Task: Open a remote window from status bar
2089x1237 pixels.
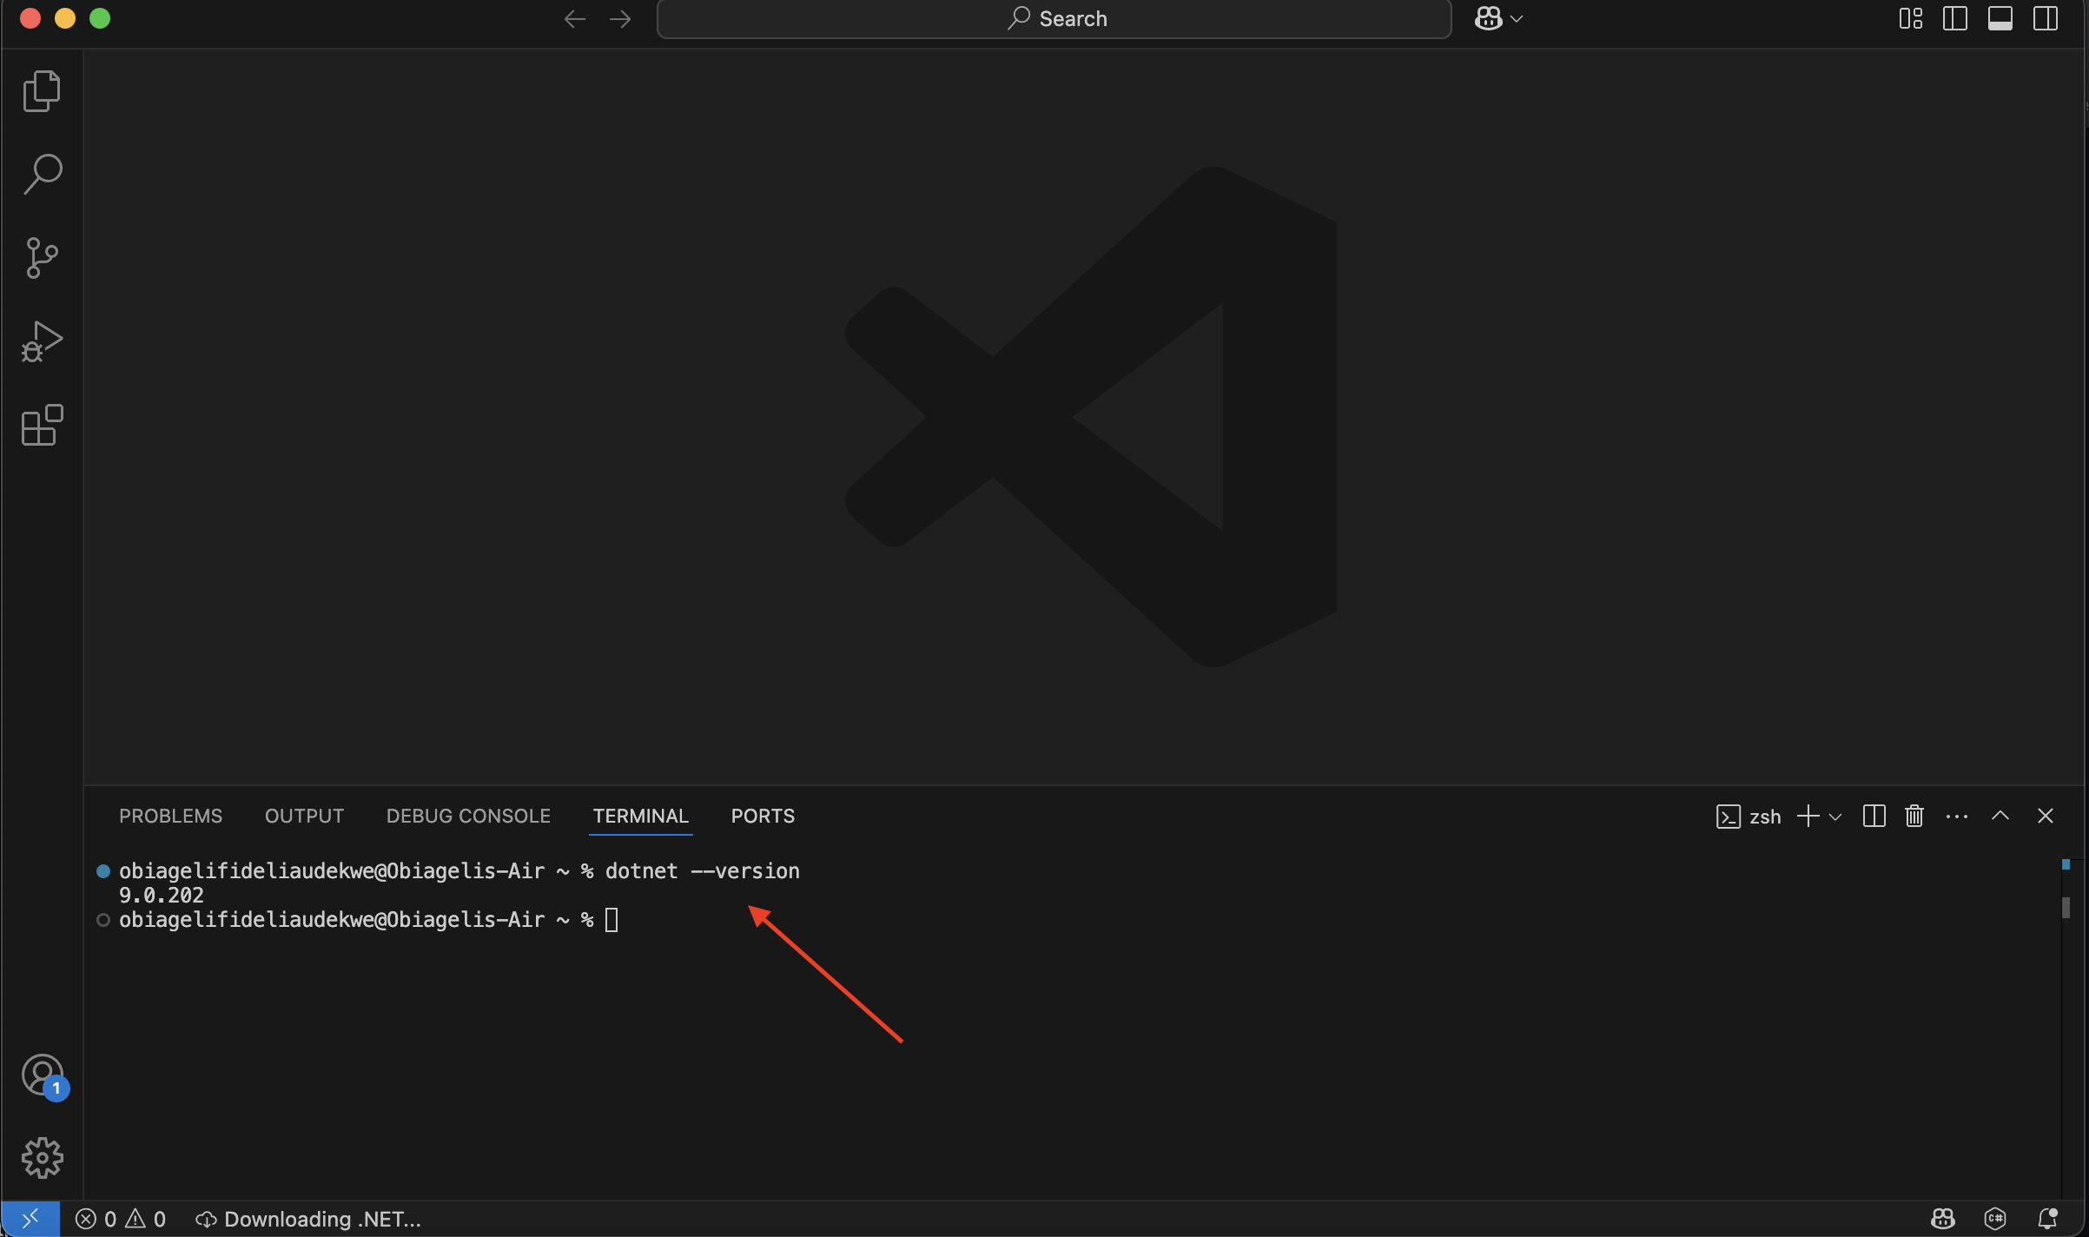Action: [30, 1219]
